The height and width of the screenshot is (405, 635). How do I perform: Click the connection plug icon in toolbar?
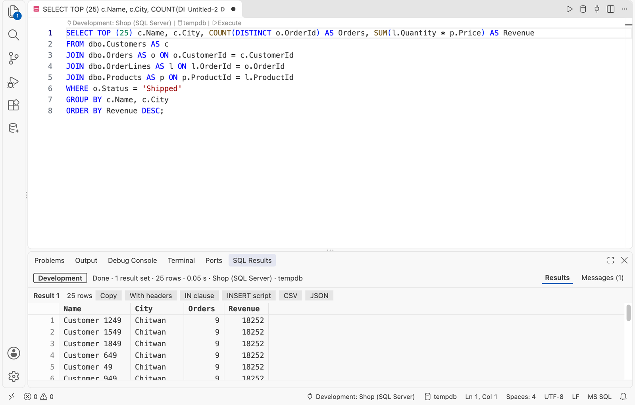coord(597,9)
